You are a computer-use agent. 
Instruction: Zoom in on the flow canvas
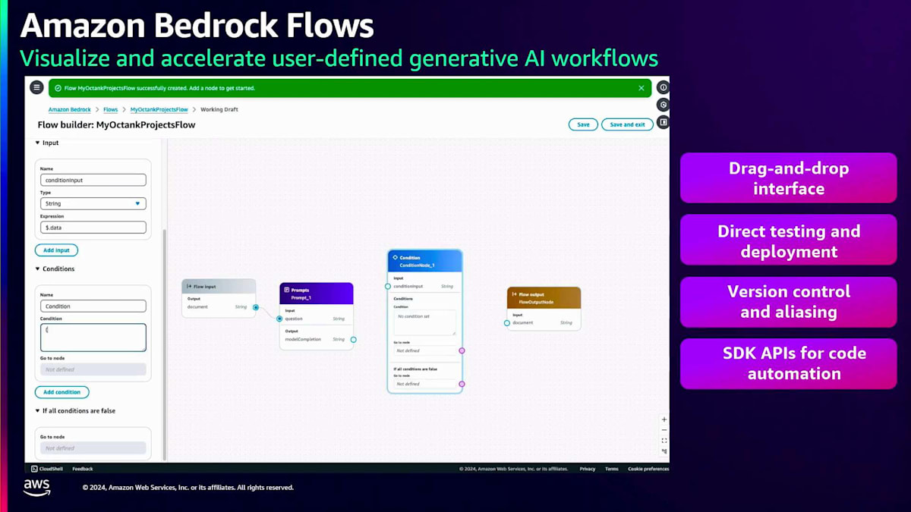pos(664,419)
